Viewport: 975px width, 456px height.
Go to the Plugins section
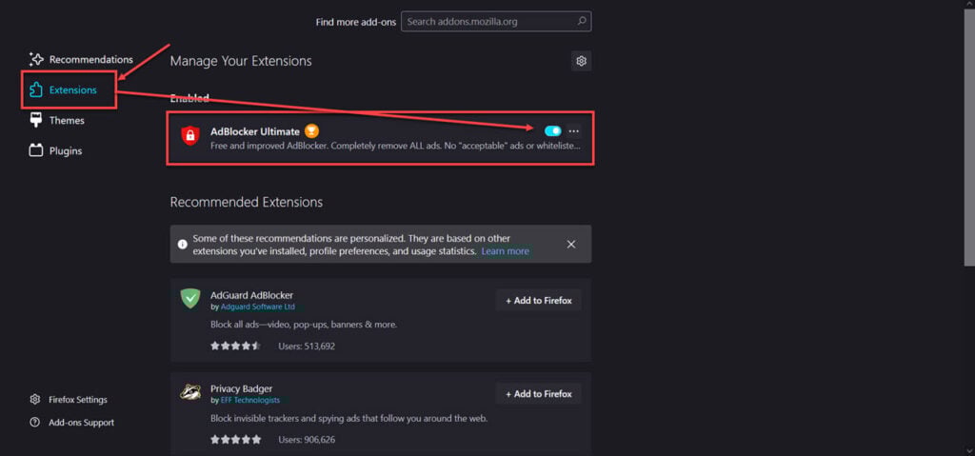point(56,150)
